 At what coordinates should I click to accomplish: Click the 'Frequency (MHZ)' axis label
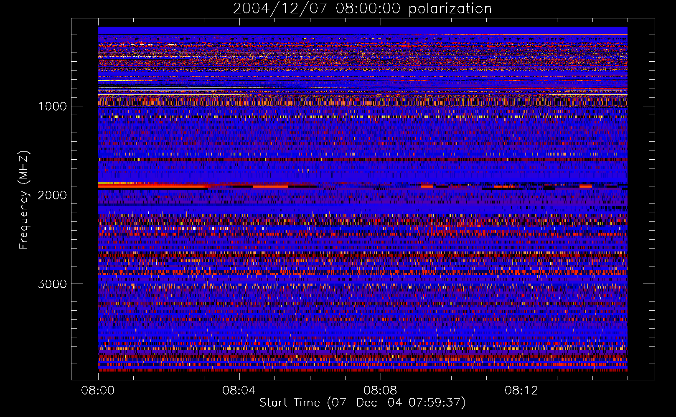tap(24, 200)
